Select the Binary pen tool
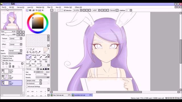This screenshot has height=102, width=182. 34,65
